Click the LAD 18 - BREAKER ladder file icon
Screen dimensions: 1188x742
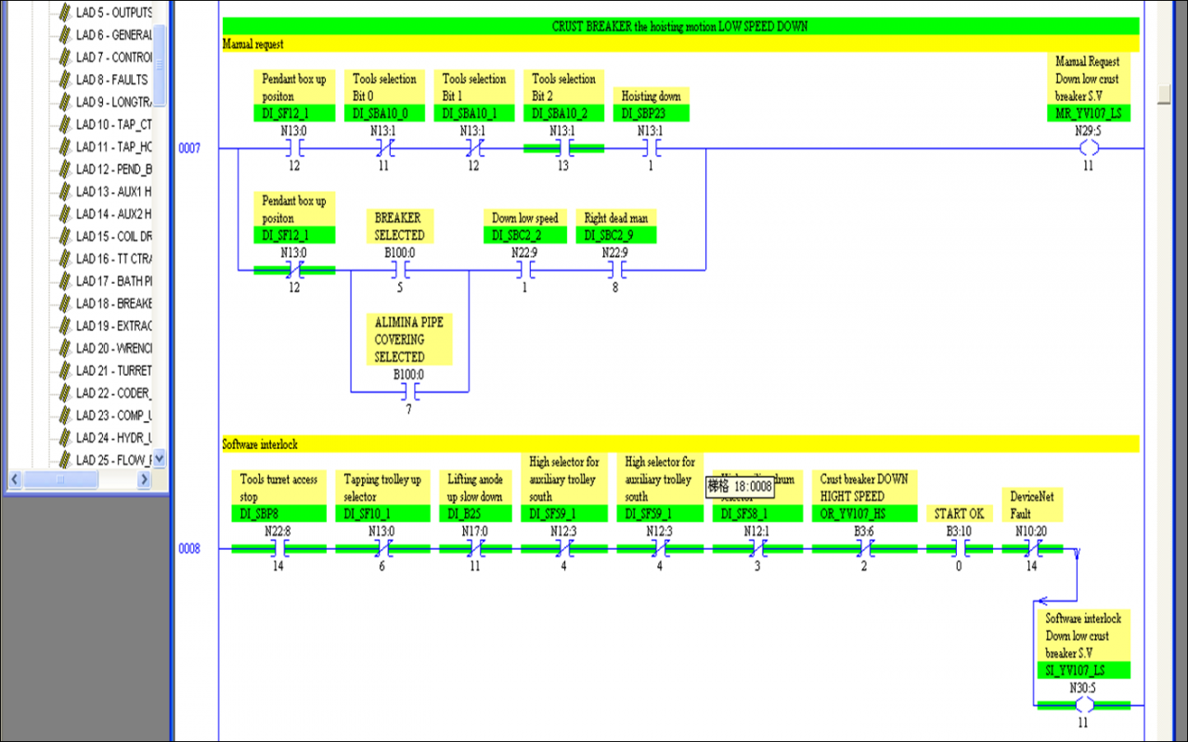pyautogui.click(x=64, y=303)
